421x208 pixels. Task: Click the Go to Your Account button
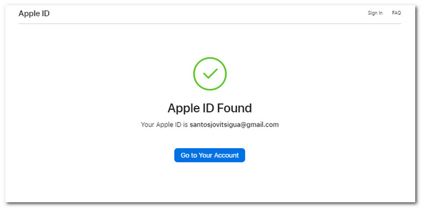point(209,155)
